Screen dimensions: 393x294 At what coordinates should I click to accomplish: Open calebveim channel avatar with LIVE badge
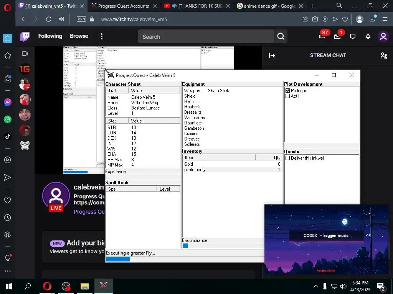pos(56,196)
